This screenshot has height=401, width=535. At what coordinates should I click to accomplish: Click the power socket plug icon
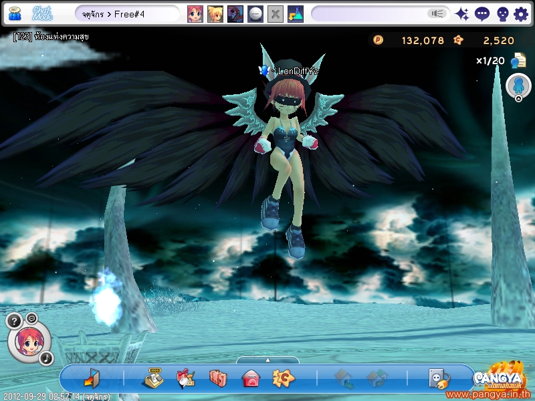pos(439,378)
